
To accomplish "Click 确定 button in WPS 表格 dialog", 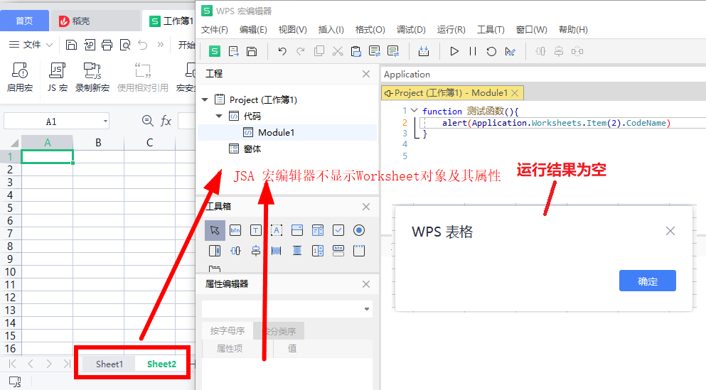I will 648,281.
